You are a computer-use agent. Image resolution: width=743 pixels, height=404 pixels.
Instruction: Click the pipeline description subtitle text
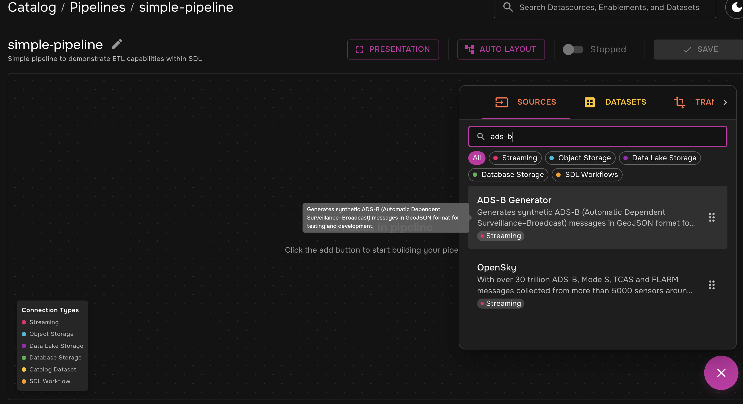[105, 59]
